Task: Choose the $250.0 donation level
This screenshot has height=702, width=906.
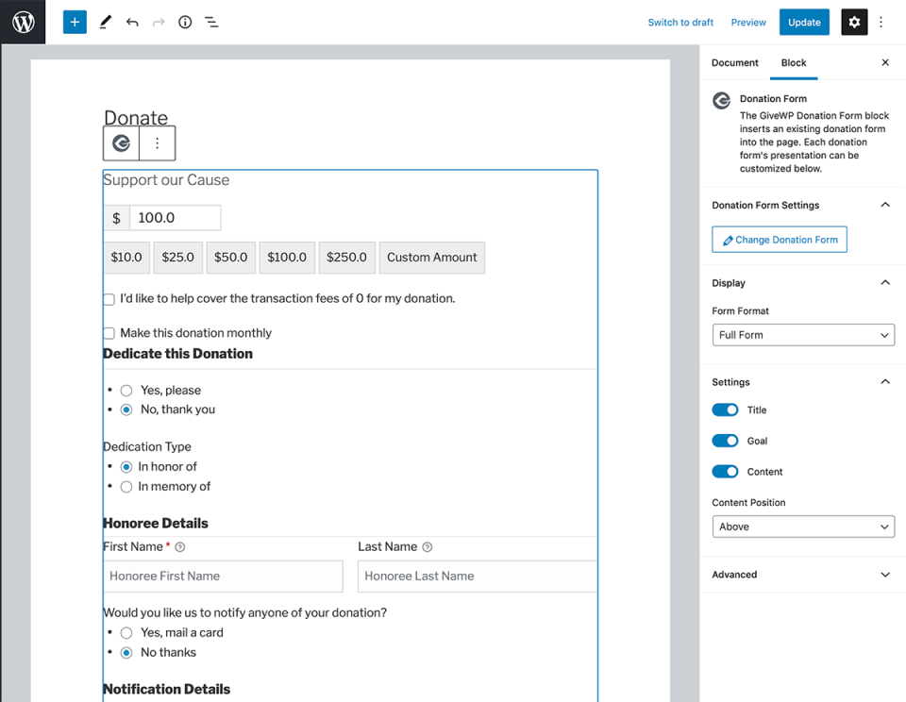Action: tap(346, 257)
